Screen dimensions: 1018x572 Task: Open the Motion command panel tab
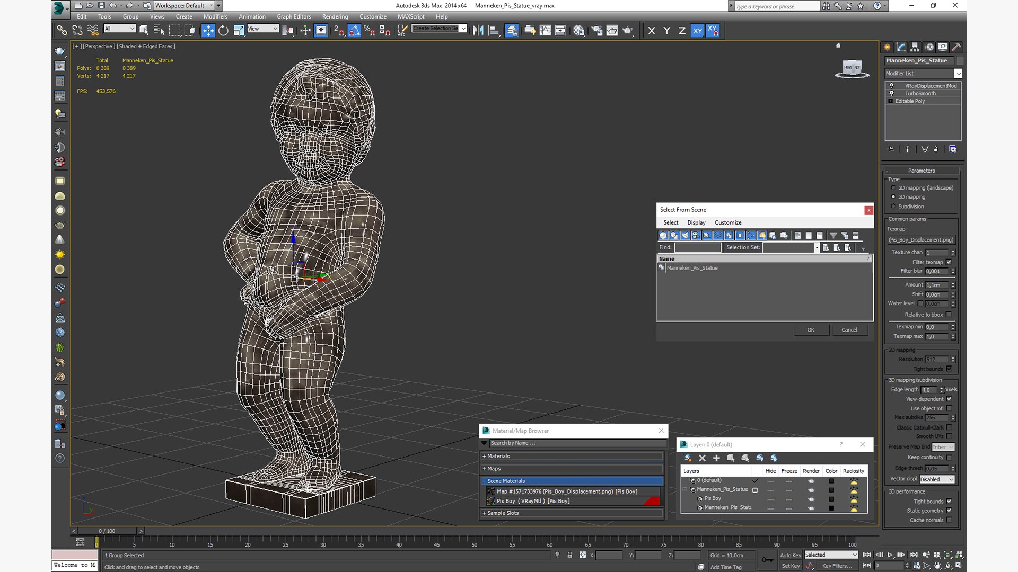pos(929,47)
